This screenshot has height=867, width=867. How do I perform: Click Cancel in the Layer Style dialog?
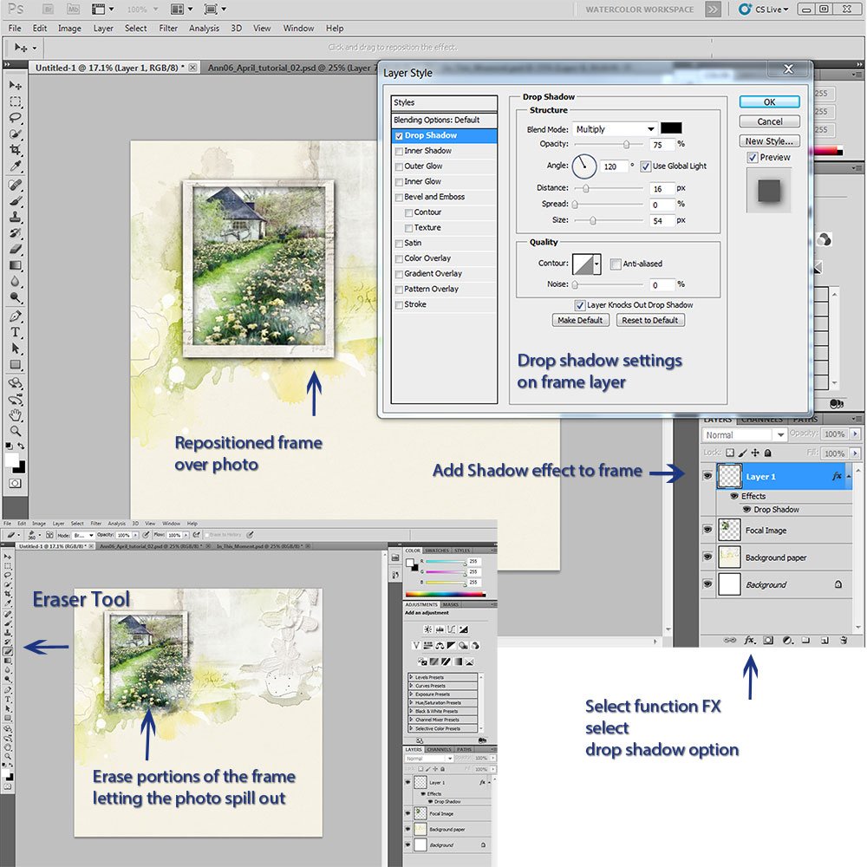pos(769,121)
